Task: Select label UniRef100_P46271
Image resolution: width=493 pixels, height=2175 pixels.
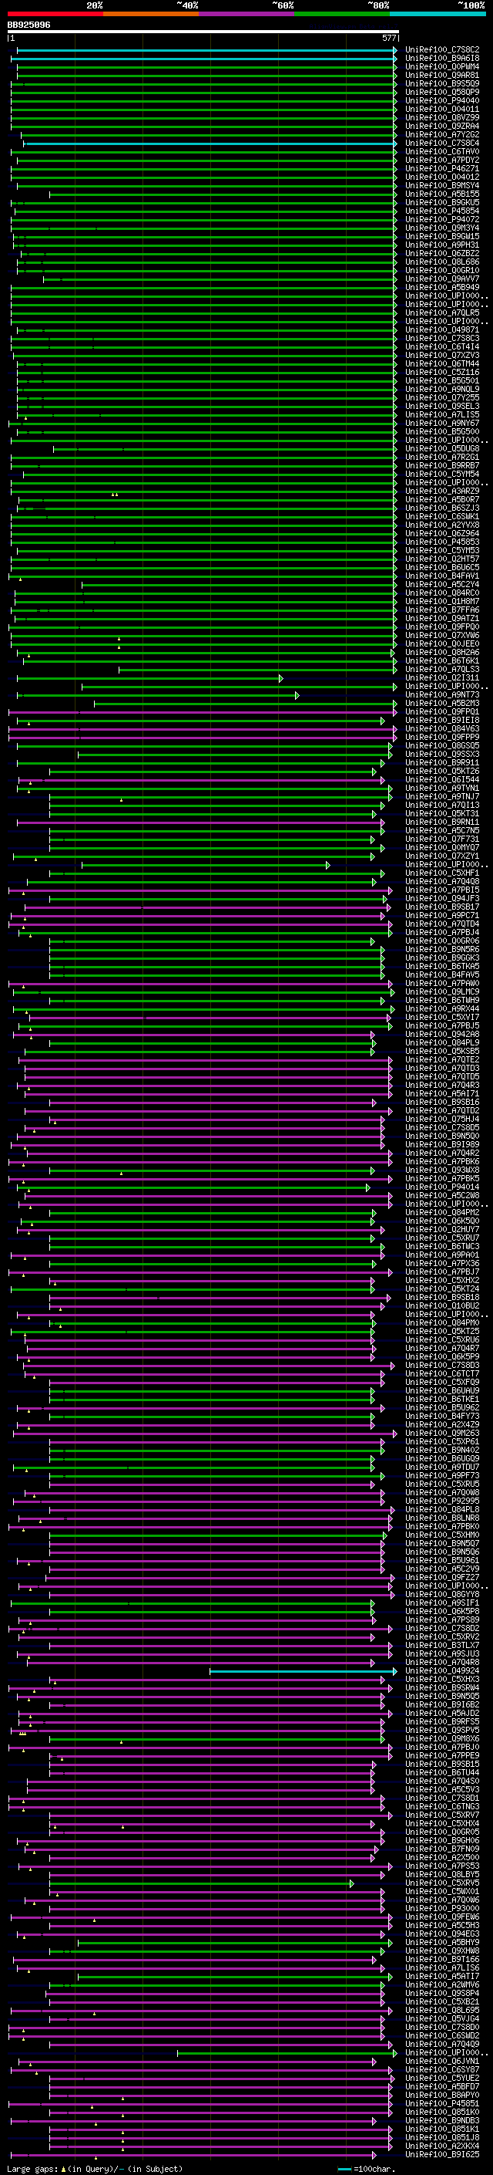Action: [442, 169]
